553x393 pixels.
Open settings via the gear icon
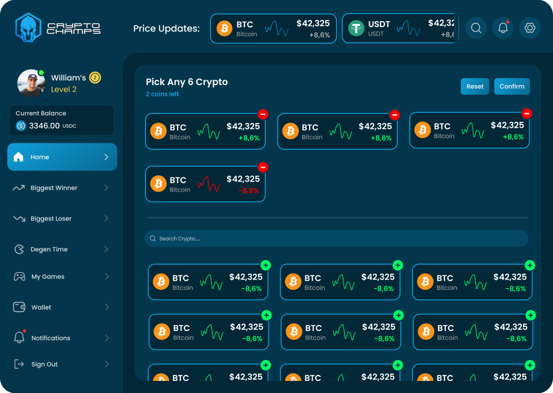point(530,28)
